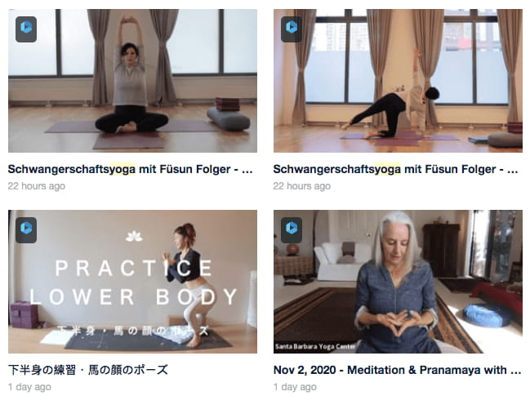Viewport: 530px width, 396px height.
Task: Click video badge icon on seated arm-stretch thumbnail
Action: (26, 29)
